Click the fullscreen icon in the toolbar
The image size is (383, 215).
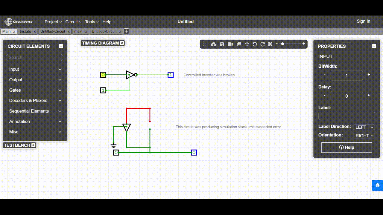coord(270,44)
